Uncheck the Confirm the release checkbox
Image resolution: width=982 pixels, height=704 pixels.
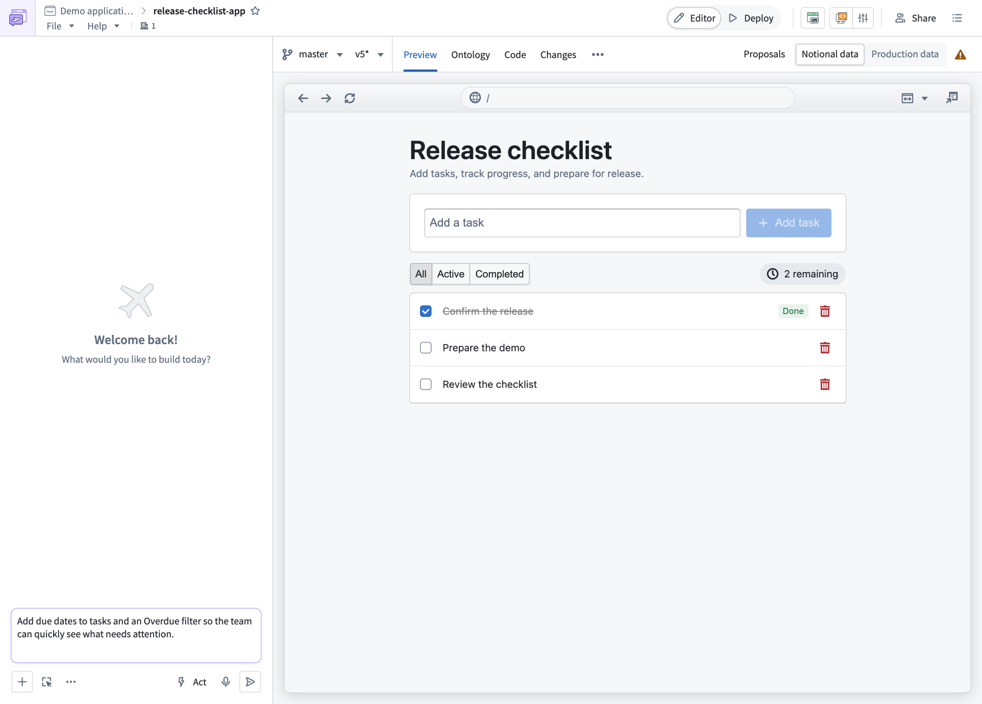click(x=426, y=311)
